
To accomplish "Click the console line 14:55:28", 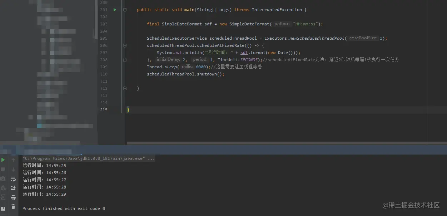I will pyautogui.click(x=44, y=187).
